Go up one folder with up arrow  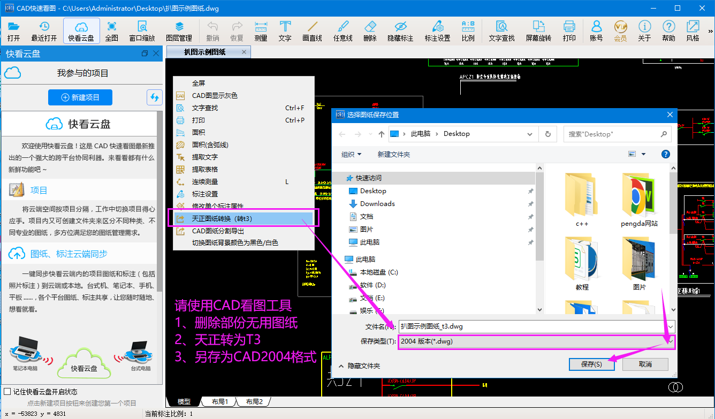pos(381,134)
